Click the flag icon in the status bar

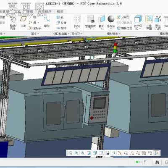145,162
